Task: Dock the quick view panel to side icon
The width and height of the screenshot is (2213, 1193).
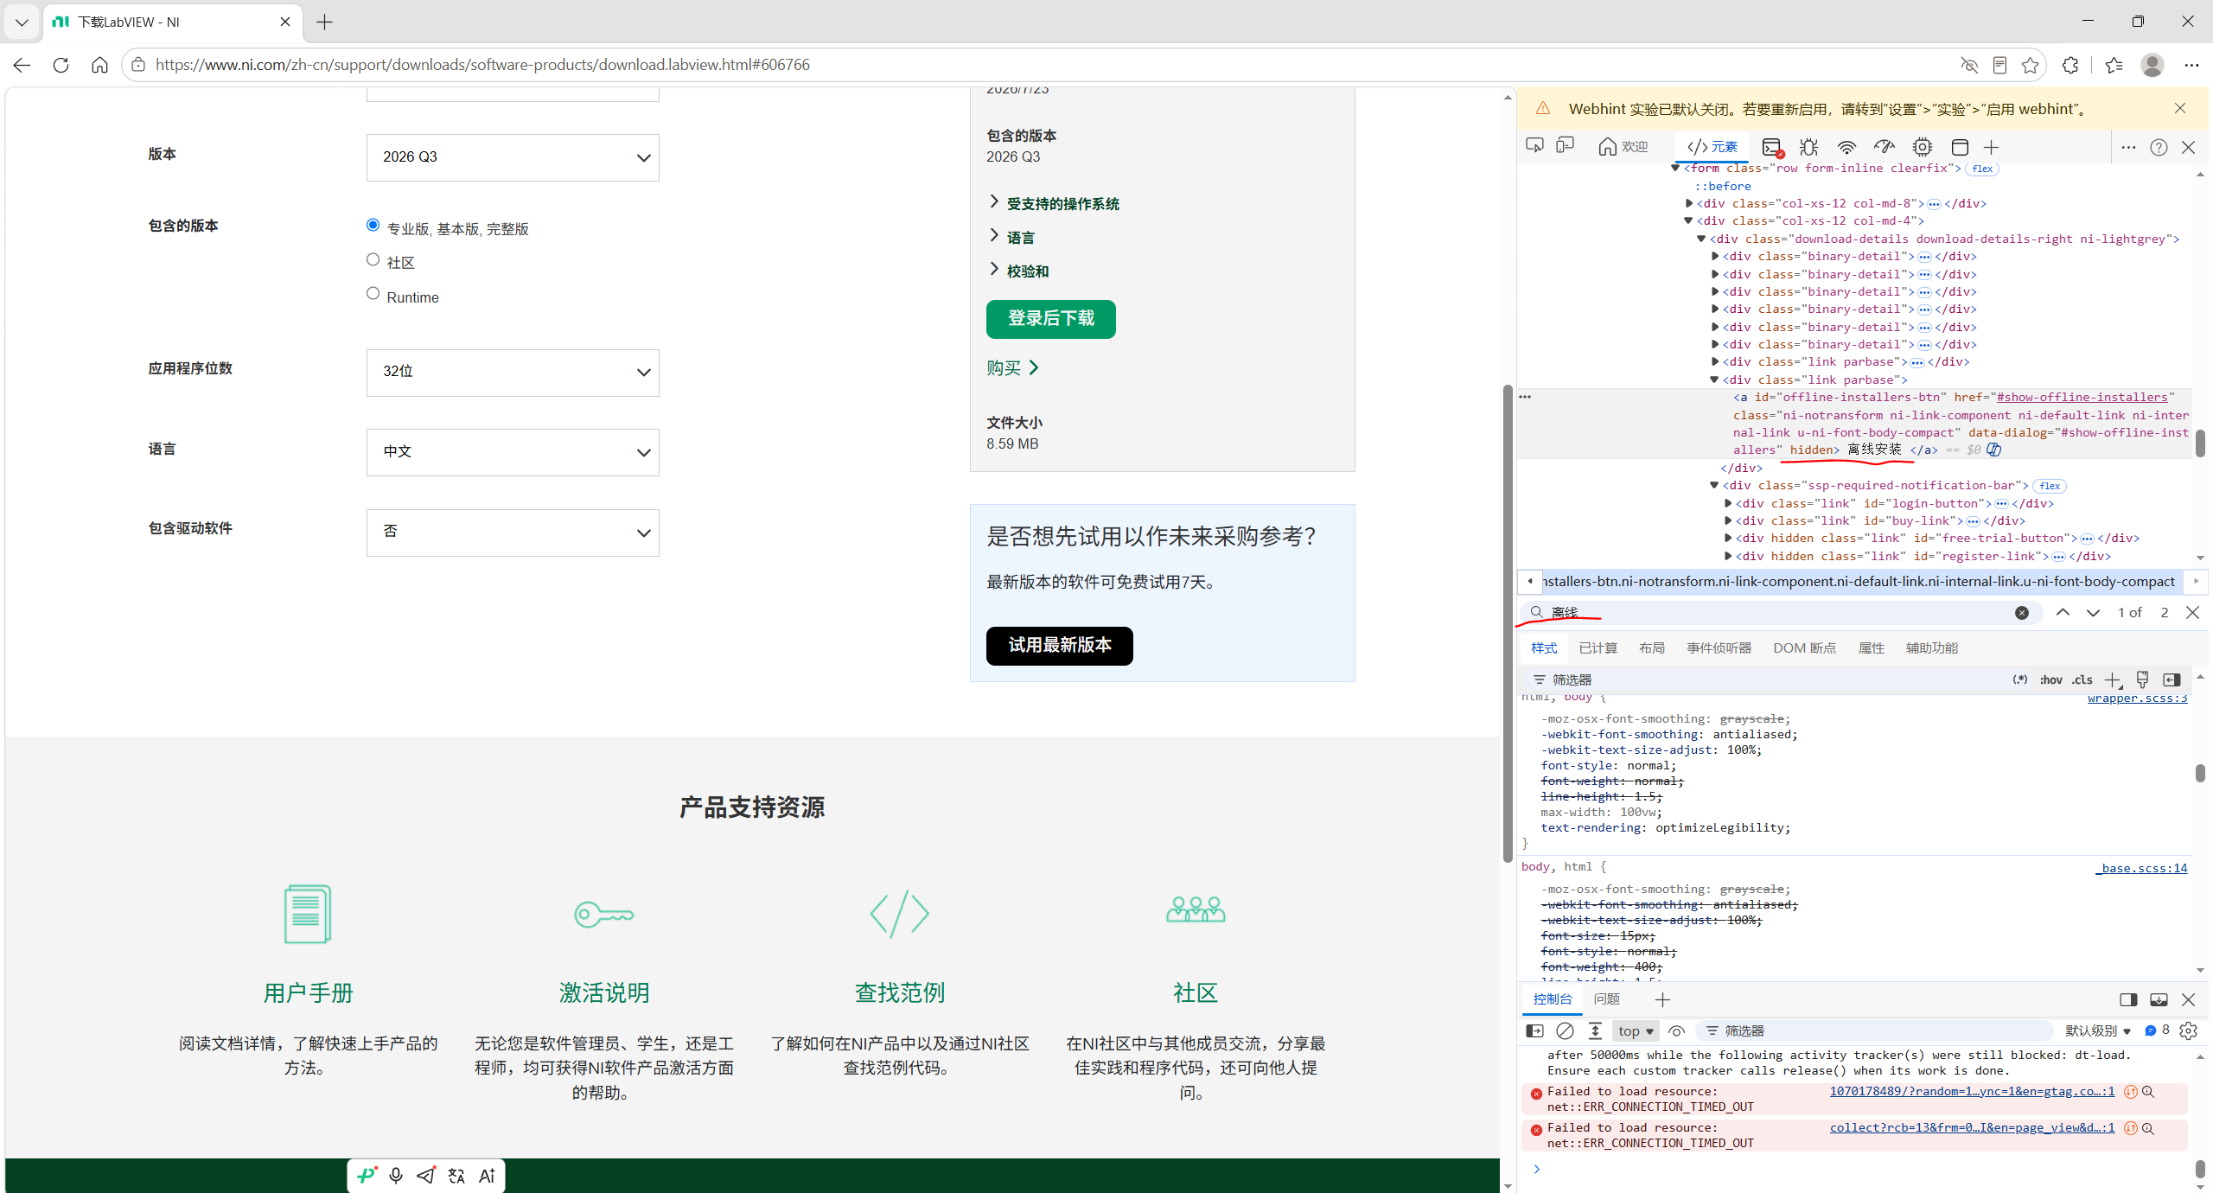Action: point(2128,999)
